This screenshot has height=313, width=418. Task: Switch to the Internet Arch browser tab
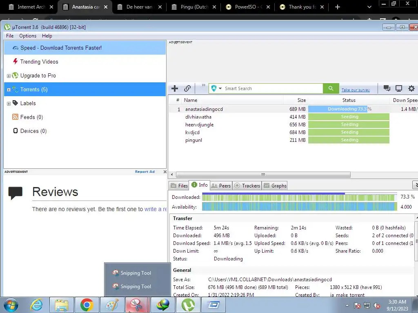click(31, 7)
